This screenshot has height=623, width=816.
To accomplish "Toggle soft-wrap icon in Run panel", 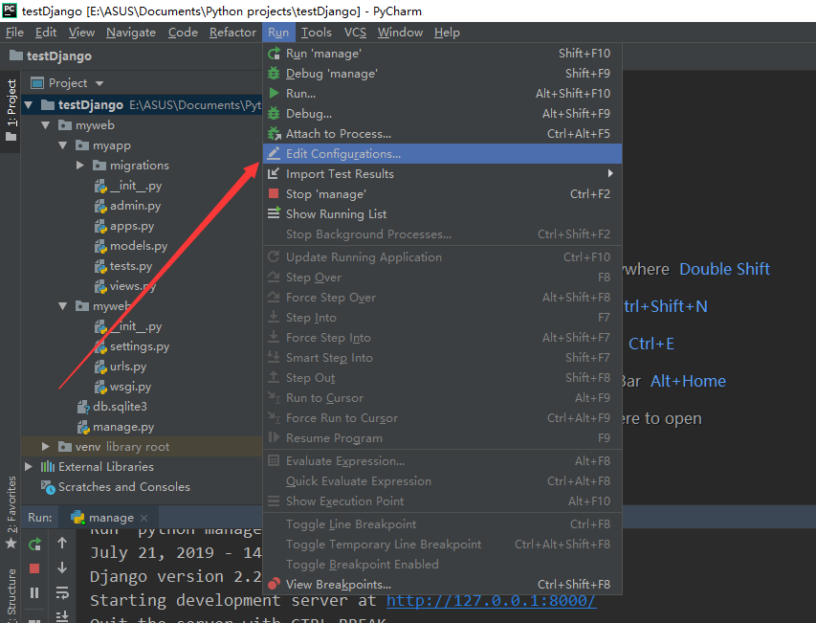I will pyautogui.click(x=62, y=592).
